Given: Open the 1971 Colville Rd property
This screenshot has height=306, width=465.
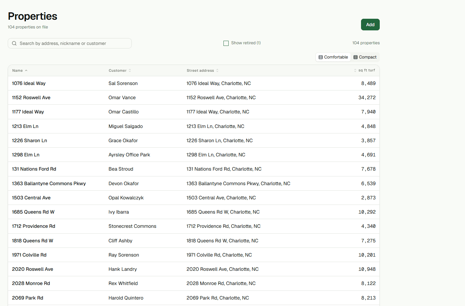Looking at the screenshot, I should (x=194, y=255).
